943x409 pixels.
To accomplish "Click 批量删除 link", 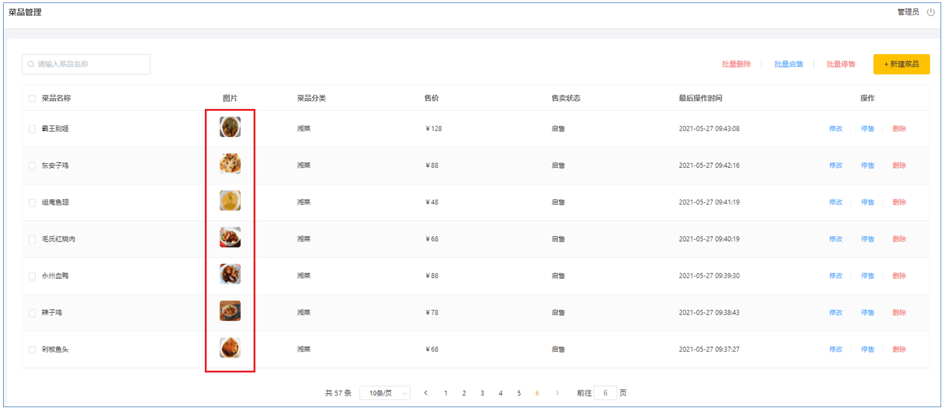I will pyautogui.click(x=736, y=64).
